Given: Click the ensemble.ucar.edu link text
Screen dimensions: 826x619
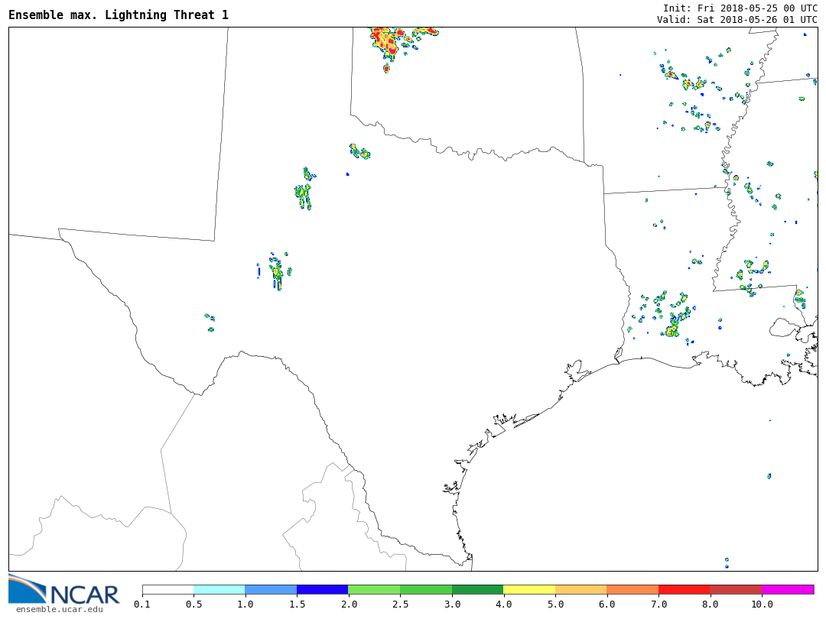Looking at the screenshot, I should (x=59, y=609).
